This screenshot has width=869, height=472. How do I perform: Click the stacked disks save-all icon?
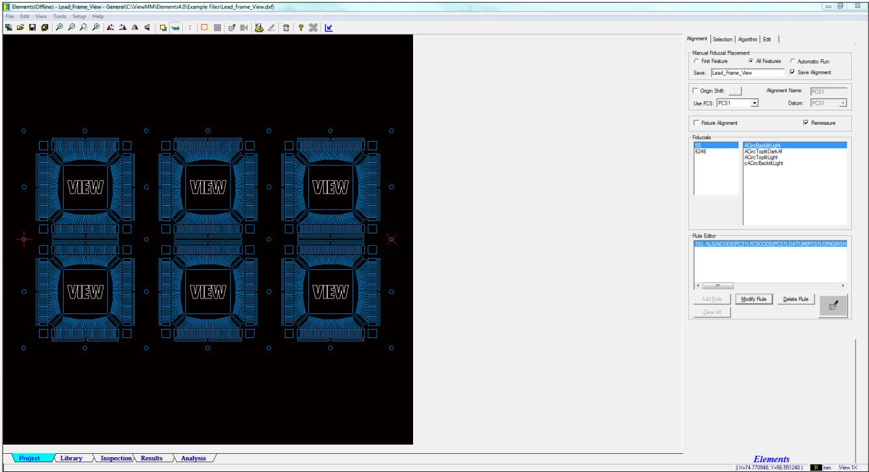coord(44,27)
